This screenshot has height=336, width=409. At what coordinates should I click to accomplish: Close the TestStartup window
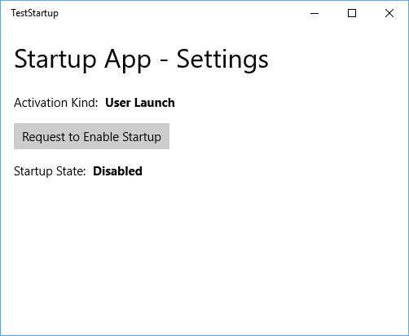coord(389,13)
